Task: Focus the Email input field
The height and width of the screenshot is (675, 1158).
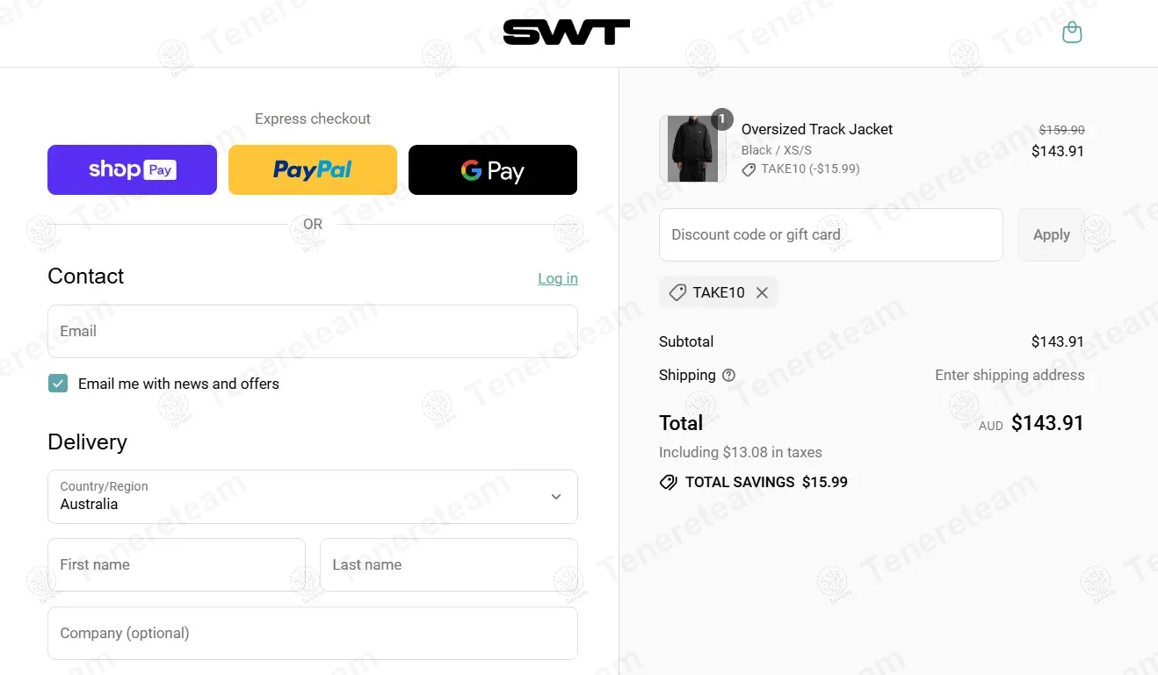Action: [313, 331]
